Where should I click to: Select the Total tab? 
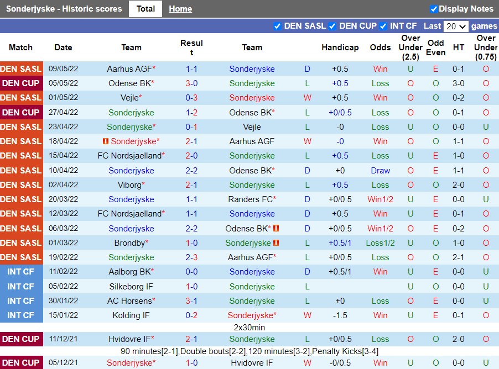pyautogui.click(x=145, y=9)
